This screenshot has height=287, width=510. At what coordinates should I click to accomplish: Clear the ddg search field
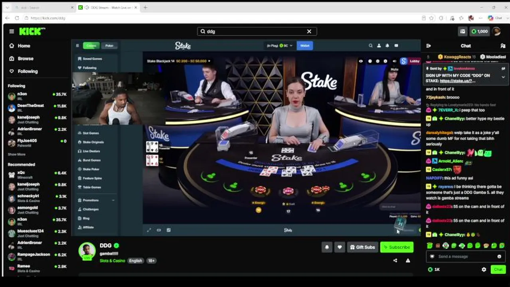[309, 31]
